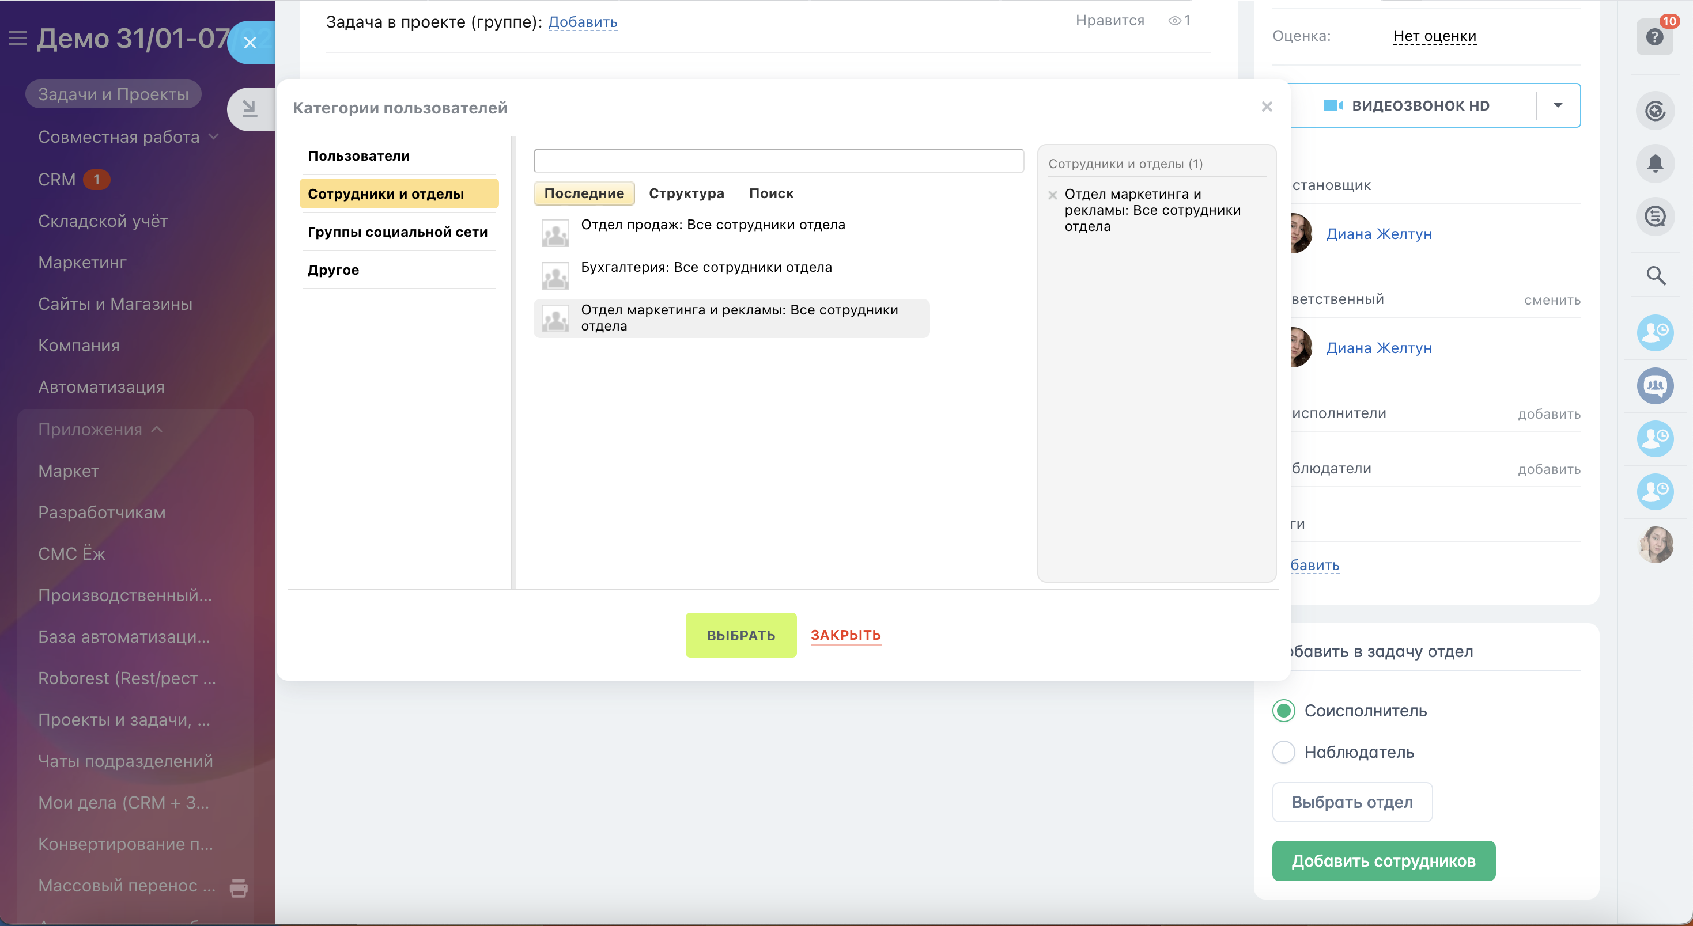Click the department search input field

[778, 161]
